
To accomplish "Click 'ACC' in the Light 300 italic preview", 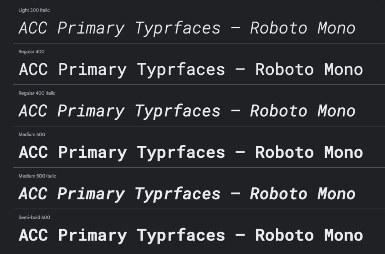I will tap(33, 28).
